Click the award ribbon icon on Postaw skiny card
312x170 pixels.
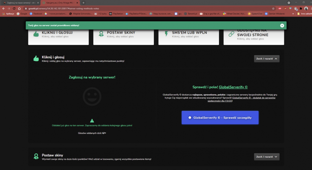tap(101, 34)
